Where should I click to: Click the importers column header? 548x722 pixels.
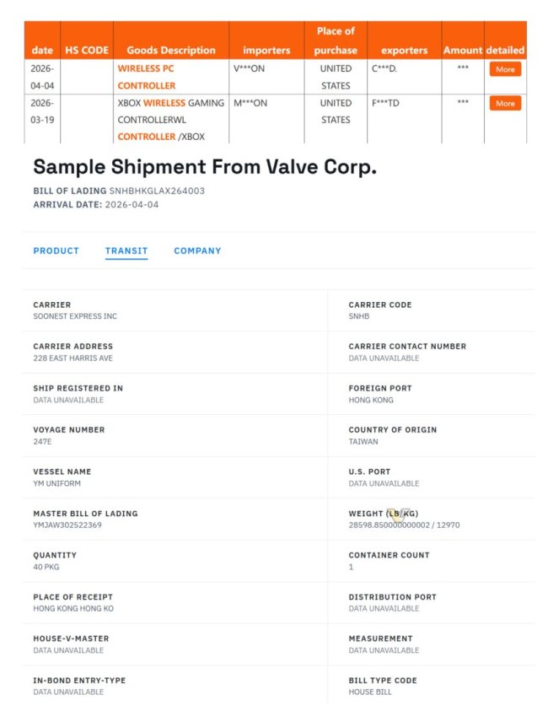tap(266, 50)
